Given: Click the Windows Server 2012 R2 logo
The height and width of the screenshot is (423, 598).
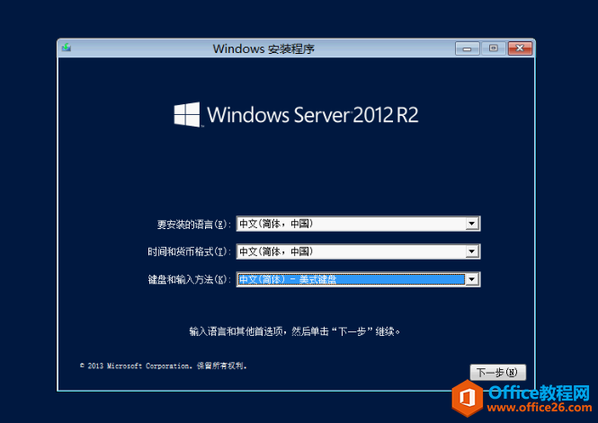Looking at the screenshot, I should [x=296, y=115].
